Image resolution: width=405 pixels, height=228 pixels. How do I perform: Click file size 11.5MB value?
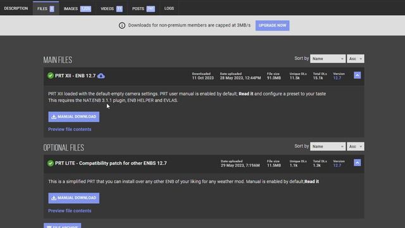click(x=274, y=165)
